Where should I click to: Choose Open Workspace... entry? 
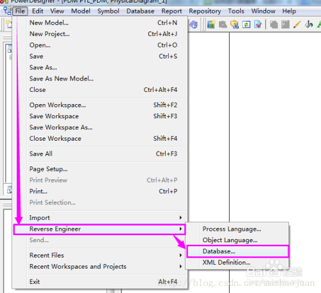[x=100, y=105]
